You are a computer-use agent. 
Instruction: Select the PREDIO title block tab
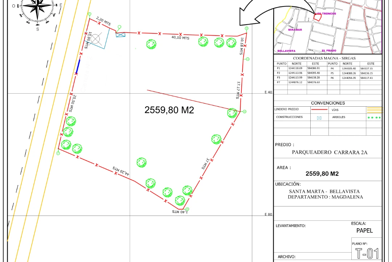coord(284,144)
